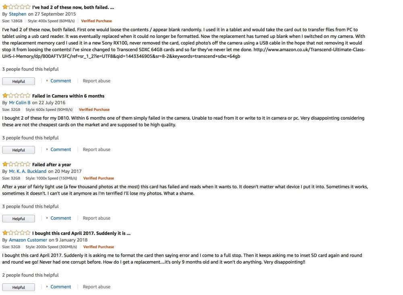
Task: Click the star rating on Stephen's review
Action: click(x=16, y=7)
